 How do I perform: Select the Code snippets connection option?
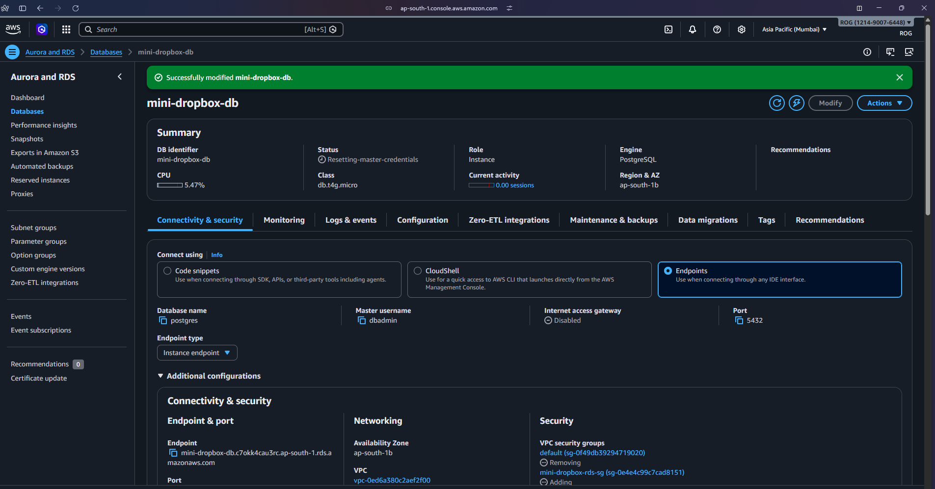167,271
